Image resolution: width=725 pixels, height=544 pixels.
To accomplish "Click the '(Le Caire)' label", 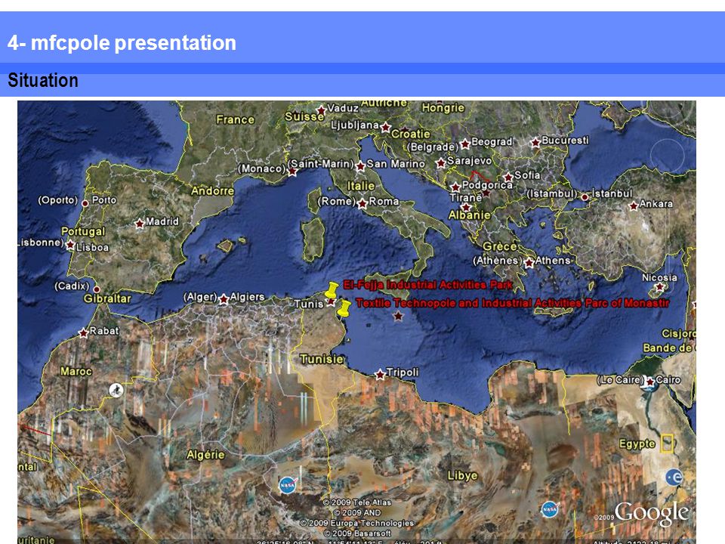I will 620,380.
